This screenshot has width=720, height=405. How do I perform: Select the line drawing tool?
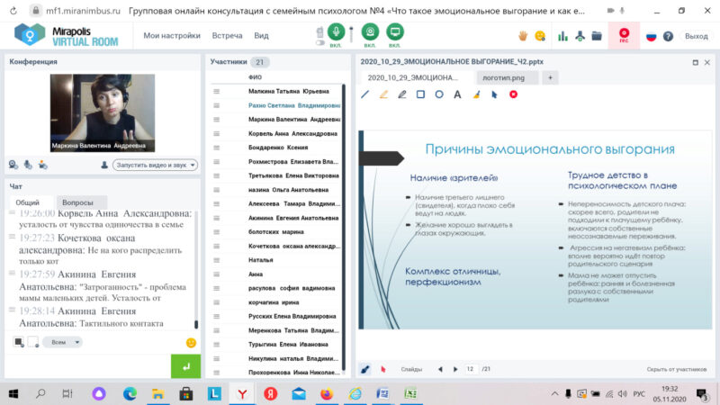point(365,94)
